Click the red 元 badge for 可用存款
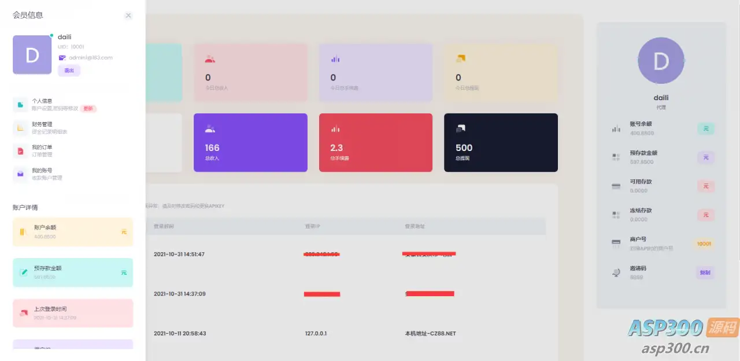This screenshot has height=361, width=740. (706, 186)
